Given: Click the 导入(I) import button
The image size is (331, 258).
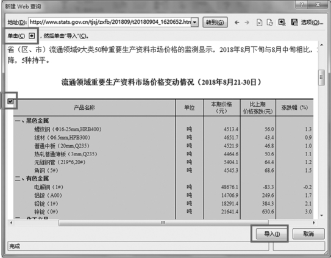Looking at the screenshot, I should 272,234.
